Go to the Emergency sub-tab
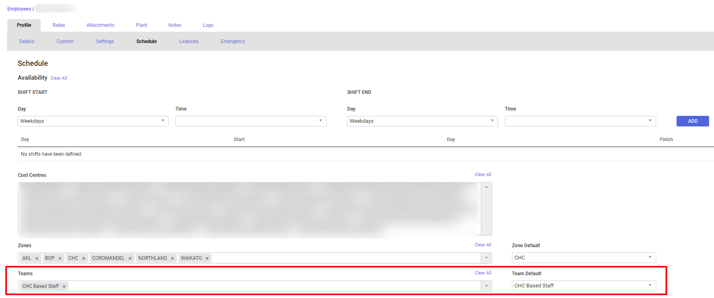The height and width of the screenshot is (298, 714). [x=233, y=41]
